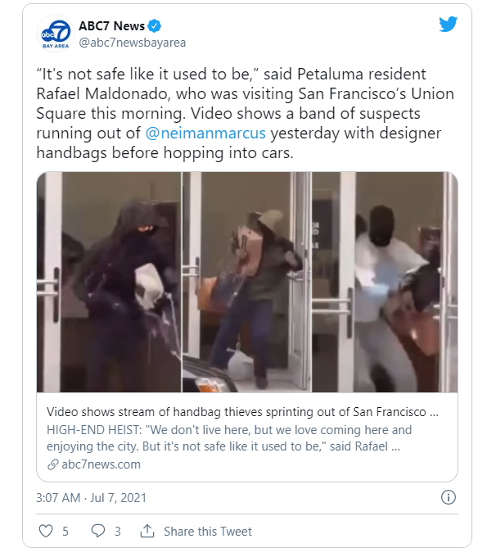Open the @neimanmarcus mention
This screenshot has width=496, height=557.
click(205, 134)
